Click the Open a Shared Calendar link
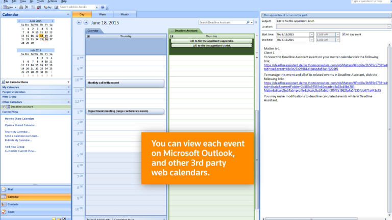The image size is (392, 220). (x=20, y=125)
